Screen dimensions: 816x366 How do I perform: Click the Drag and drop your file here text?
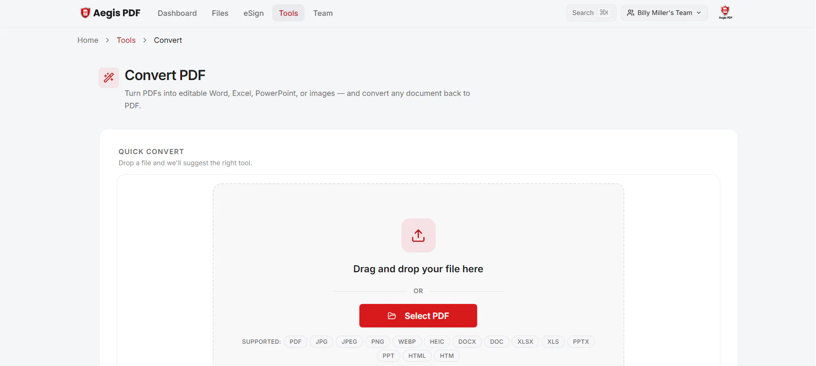[x=418, y=269]
